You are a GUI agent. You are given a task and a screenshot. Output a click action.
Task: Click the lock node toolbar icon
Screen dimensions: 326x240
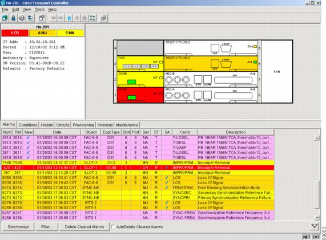click(14, 18)
